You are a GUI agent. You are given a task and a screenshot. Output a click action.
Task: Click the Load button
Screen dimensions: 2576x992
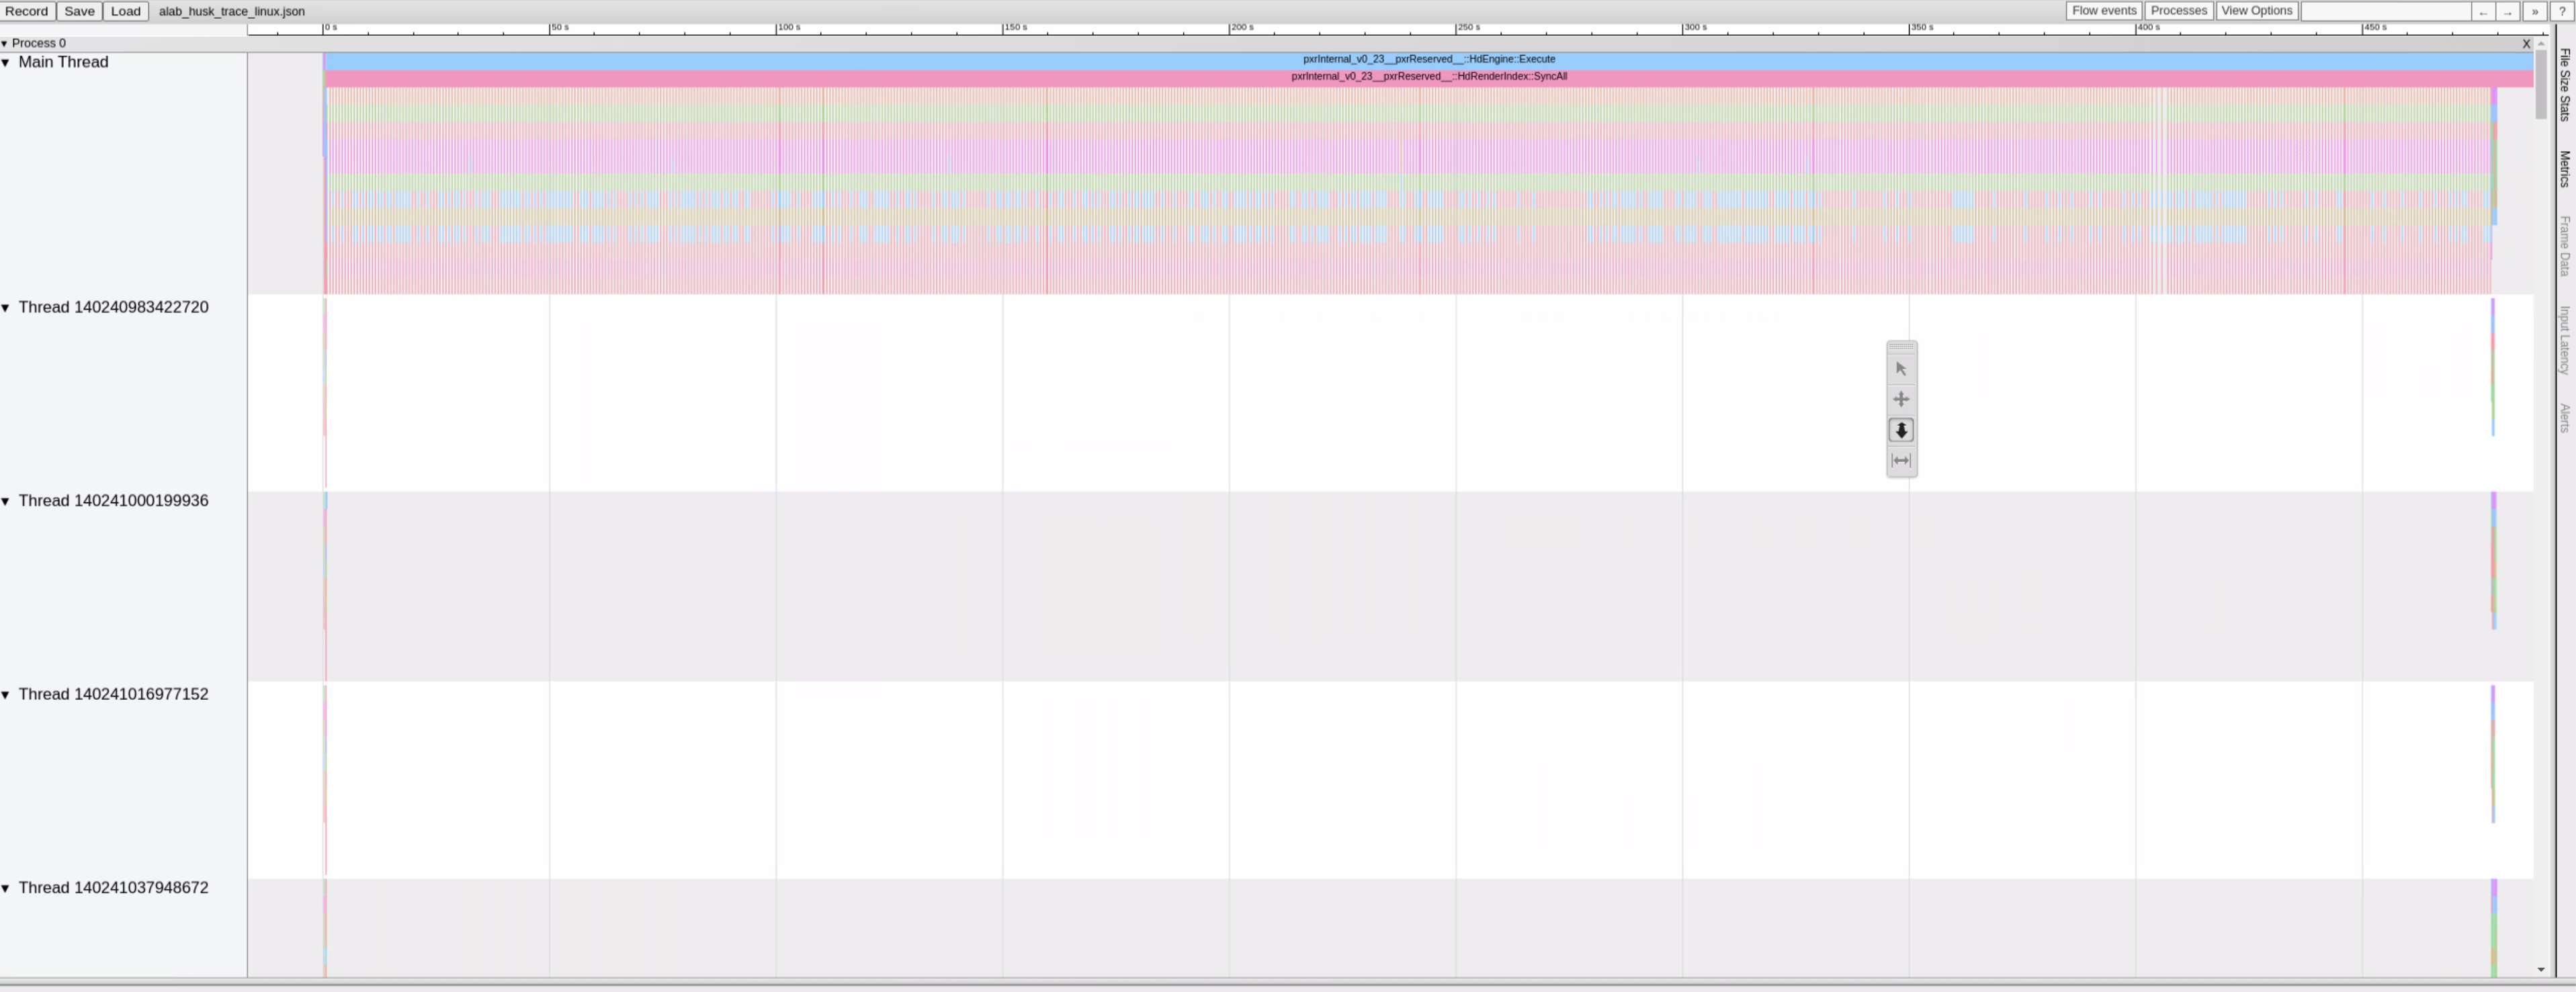click(x=125, y=11)
